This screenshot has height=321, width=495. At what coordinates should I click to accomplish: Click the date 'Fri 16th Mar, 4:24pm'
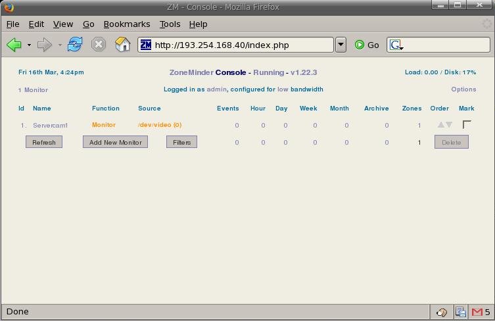51,72
